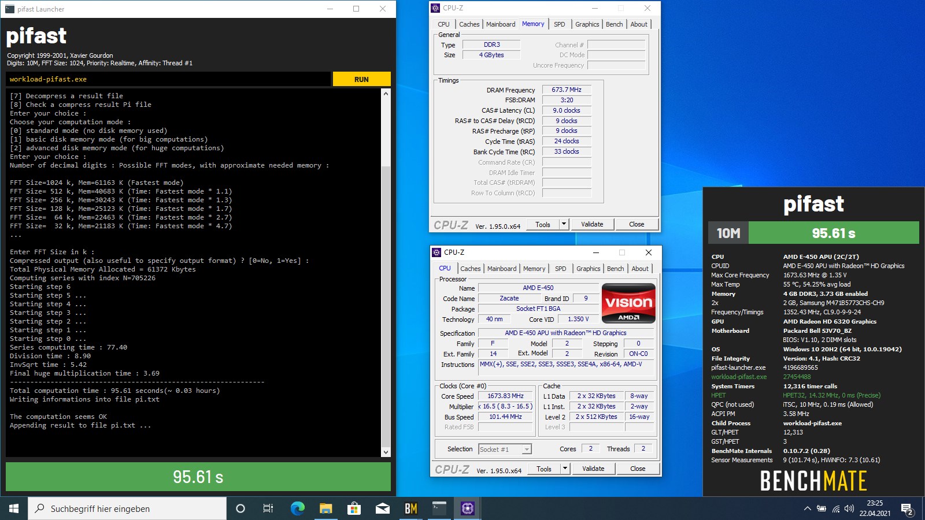This screenshot has width=925, height=520.
Task: Open SPD tab in upper CPU-Z window
Action: pos(559,24)
